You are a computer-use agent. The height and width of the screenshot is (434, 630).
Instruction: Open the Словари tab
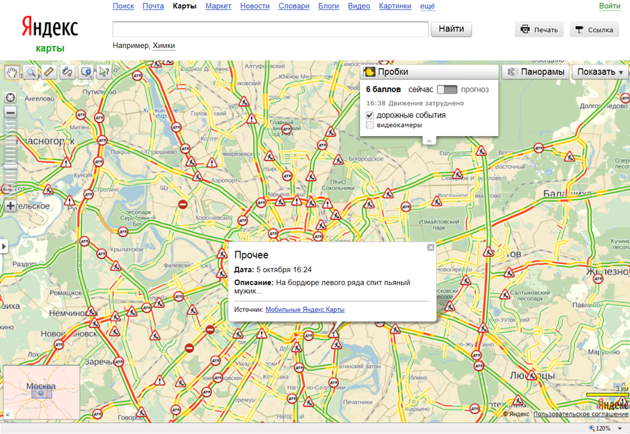(x=293, y=6)
